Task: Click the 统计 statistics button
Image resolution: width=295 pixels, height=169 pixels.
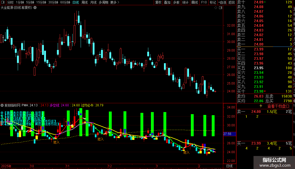Action: coord(185,2)
